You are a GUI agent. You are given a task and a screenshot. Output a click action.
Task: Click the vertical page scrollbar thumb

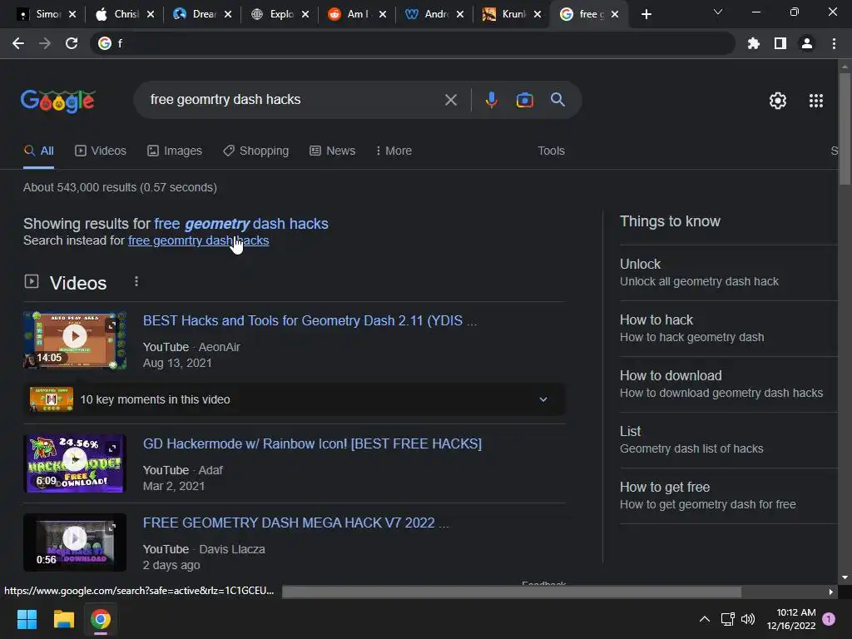845,129
